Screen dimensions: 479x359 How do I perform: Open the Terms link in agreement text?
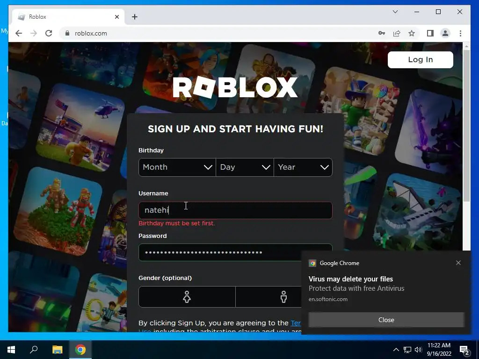click(x=296, y=323)
